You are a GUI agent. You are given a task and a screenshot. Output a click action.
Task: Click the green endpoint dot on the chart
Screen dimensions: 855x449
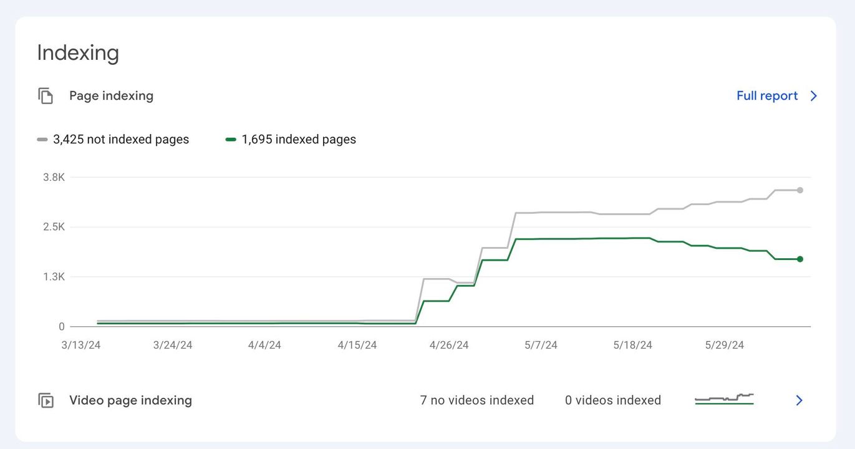click(x=800, y=259)
